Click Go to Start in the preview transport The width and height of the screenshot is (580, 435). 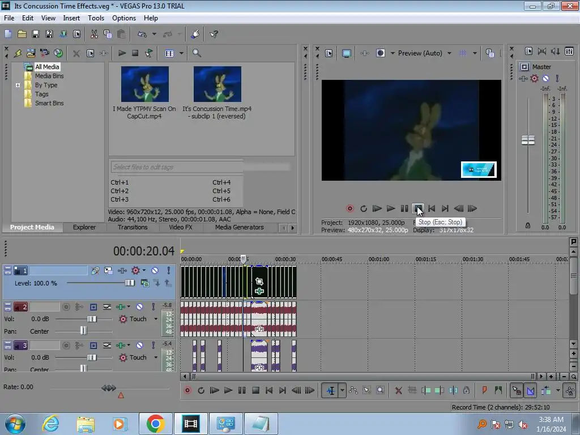click(431, 208)
